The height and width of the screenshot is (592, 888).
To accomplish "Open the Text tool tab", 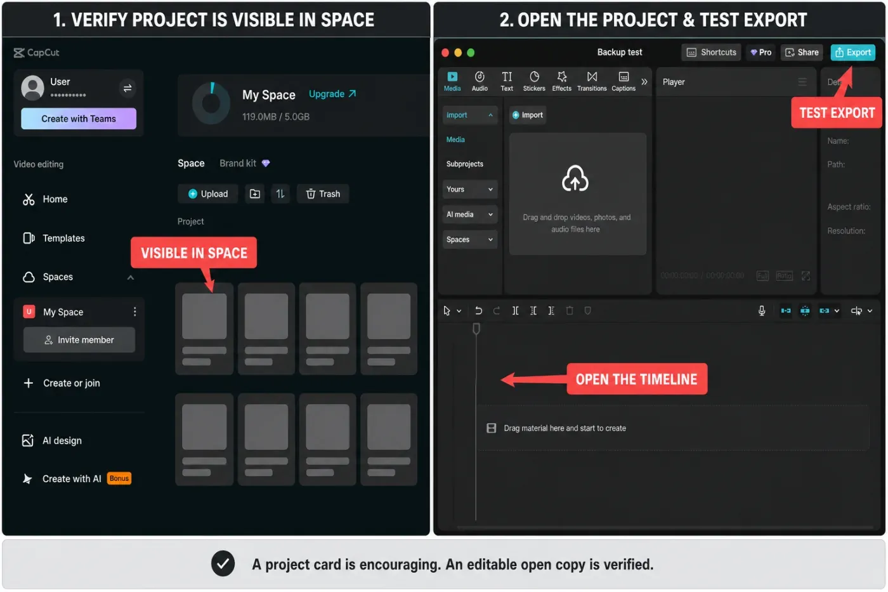I will click(x=507, y=82).
